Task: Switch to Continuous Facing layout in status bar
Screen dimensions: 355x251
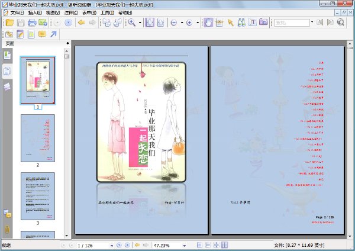Action: tap(216, 245)
